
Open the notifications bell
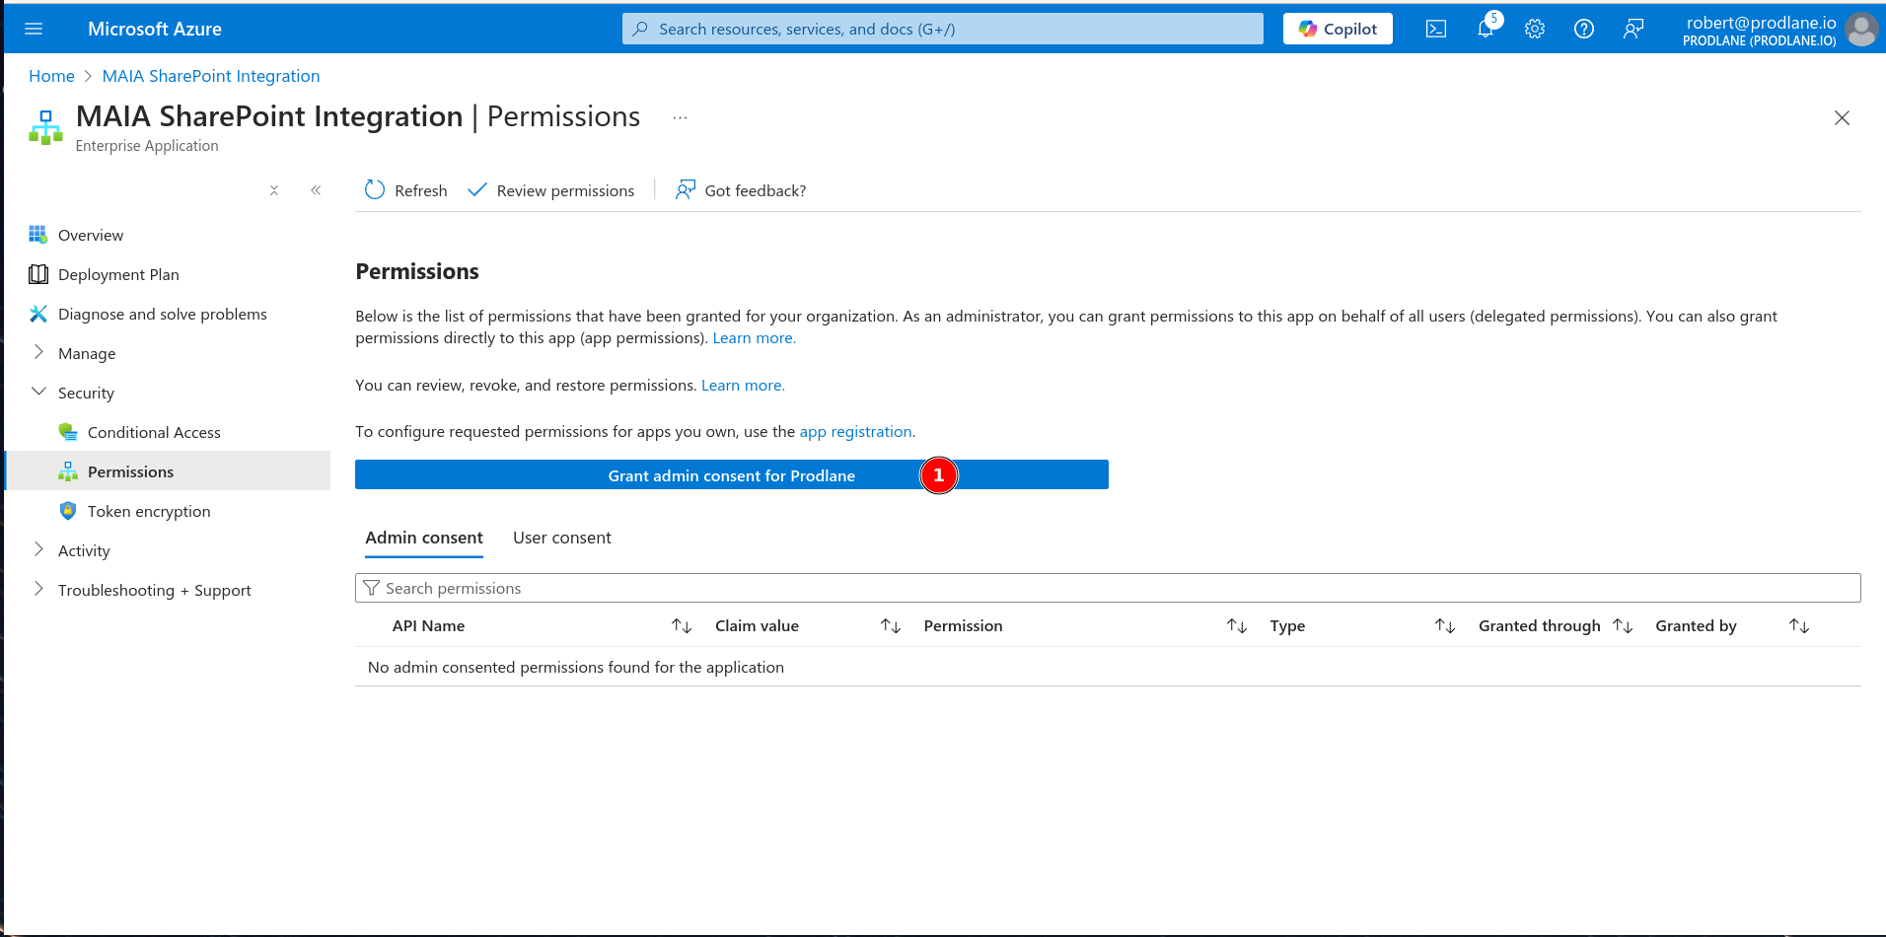pyautogui.click(x=1486, y=29)
